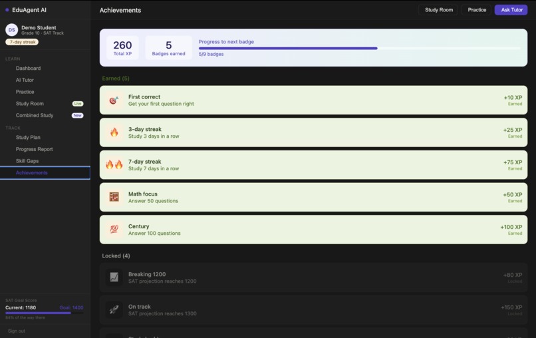Viewport: 536px width, 338px height.
Task: Click the 100 emoji icon on Century badge
Action: 114,230
